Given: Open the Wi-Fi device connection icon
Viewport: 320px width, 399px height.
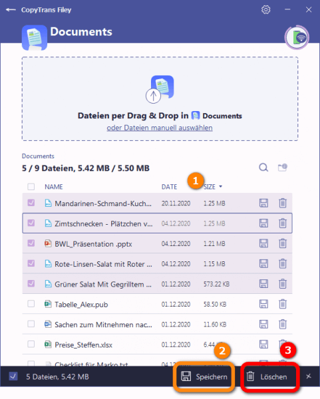Looking at the screenshot, I should (297, 37).
